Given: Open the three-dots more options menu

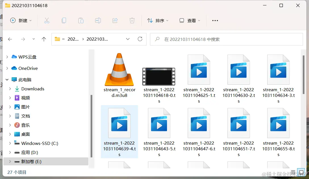Looking at the screenshot, I should click(x=215, y=20).
